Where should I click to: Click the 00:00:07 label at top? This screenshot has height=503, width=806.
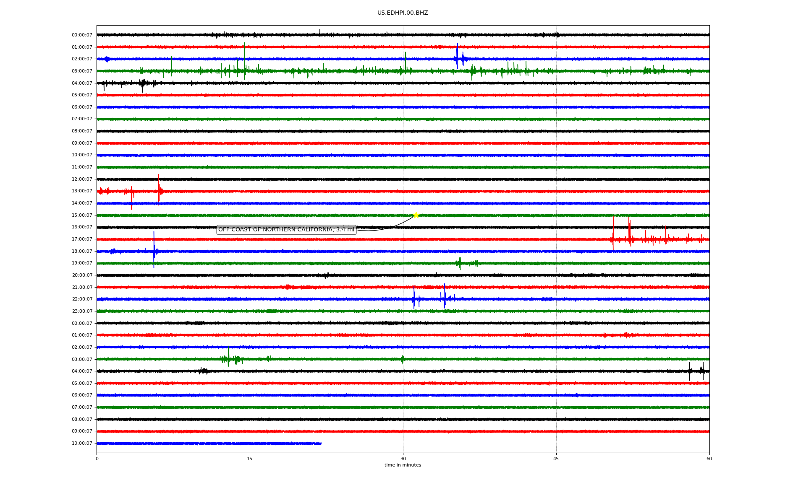click(x=82, y=35)
